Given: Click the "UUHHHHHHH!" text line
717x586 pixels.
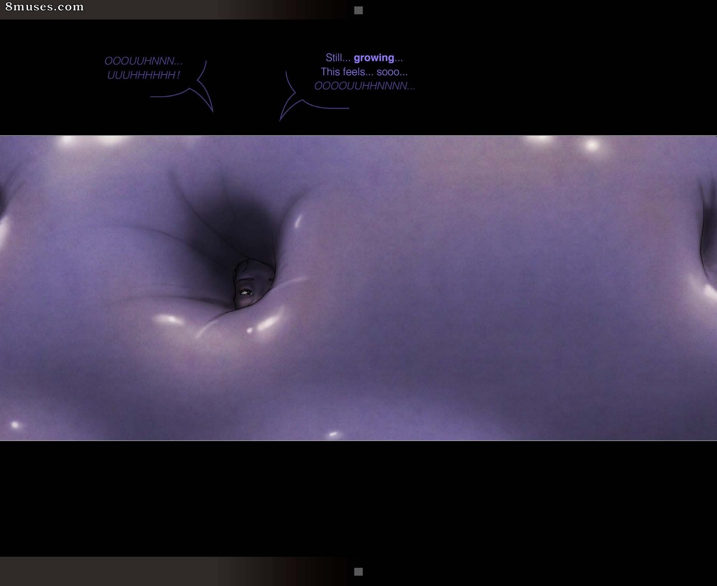Looking at the screenshot, I should coord(143,75).
